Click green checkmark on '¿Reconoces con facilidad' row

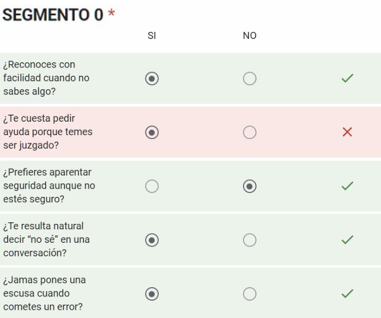pos(347,79)
